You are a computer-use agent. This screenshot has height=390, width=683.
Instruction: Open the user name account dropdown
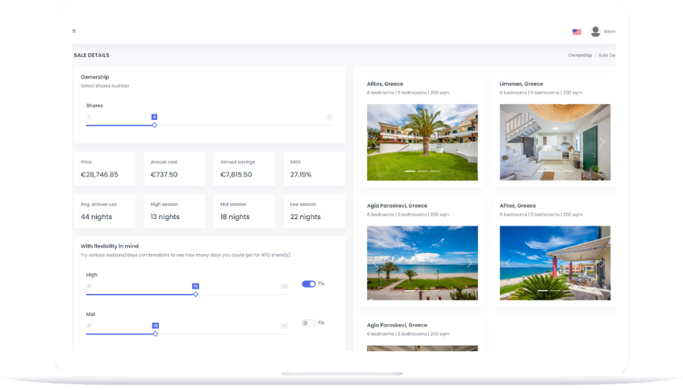609,31
